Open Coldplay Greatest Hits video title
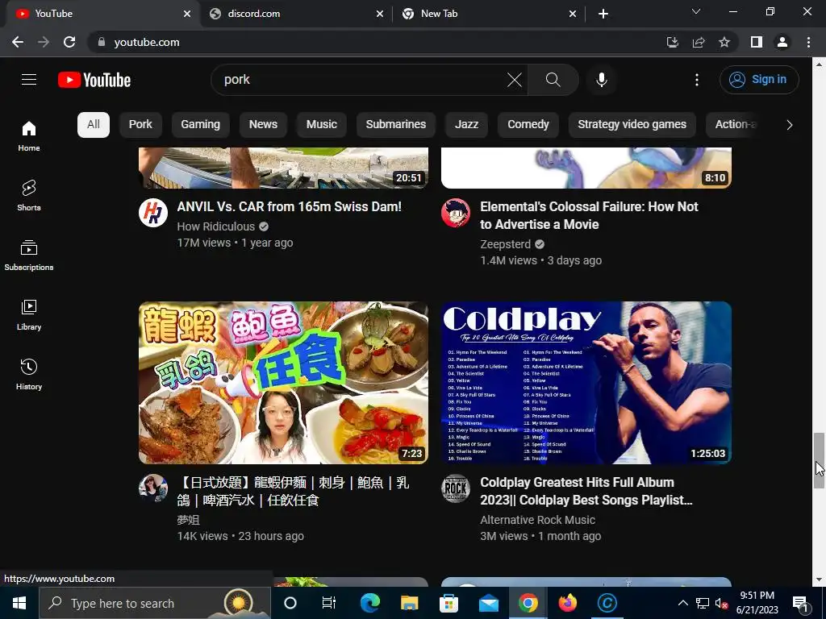826x619 pixels. pos(586,491)
